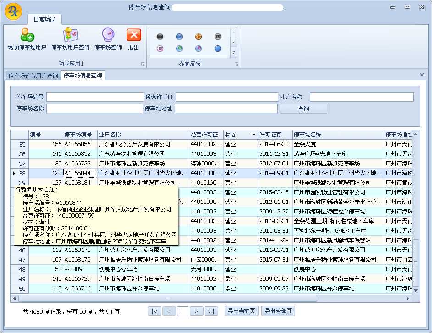
Task: Jump to the last page
Action: [x=211, y=311]
